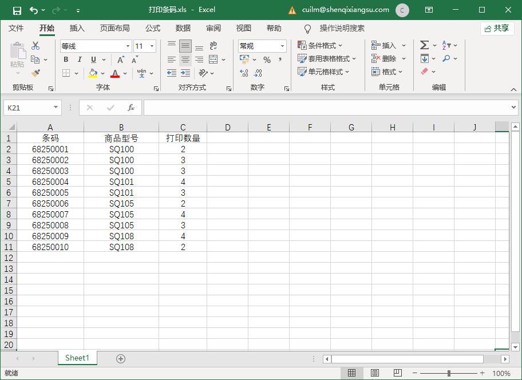The width and height of the screenshot is (522, 380).
Task: Increase the cell indent
Action: [185, 73]
